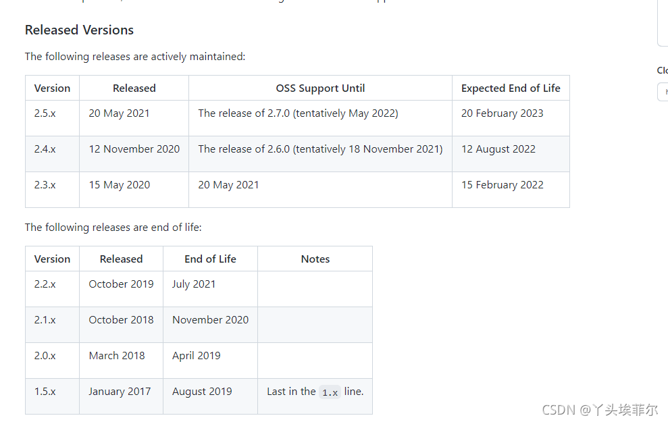The height and width of the screenshot is (422, 668).
Task: Select the 2.5.x version cell
Action: pyautogui.click(x=53, y=118)
